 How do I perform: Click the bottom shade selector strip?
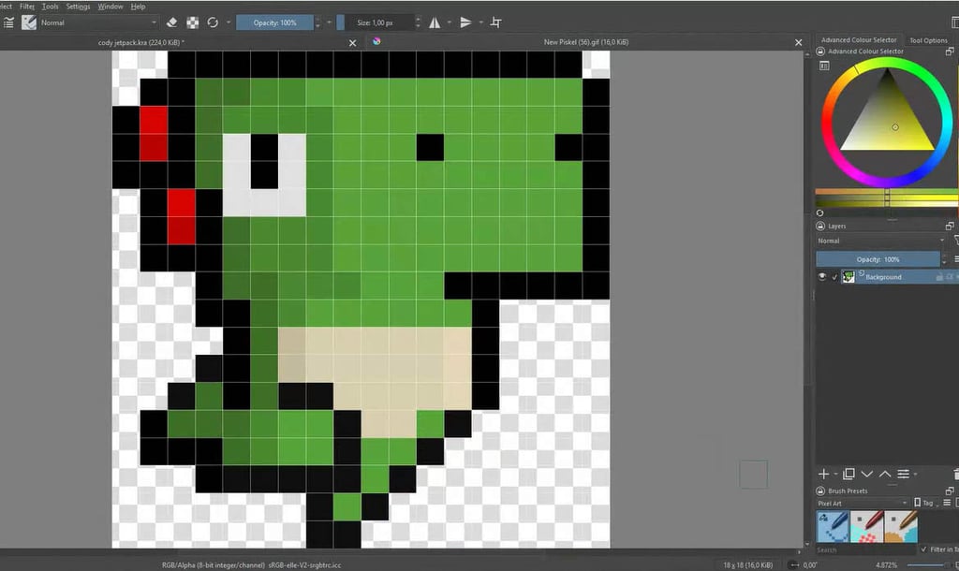887,202
